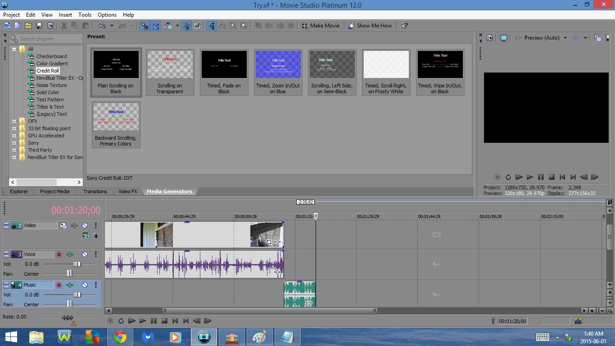Viewport: 615px width, 346px height.
Task: Click the Video track compositing mode icon
Action: pos(86,235)
